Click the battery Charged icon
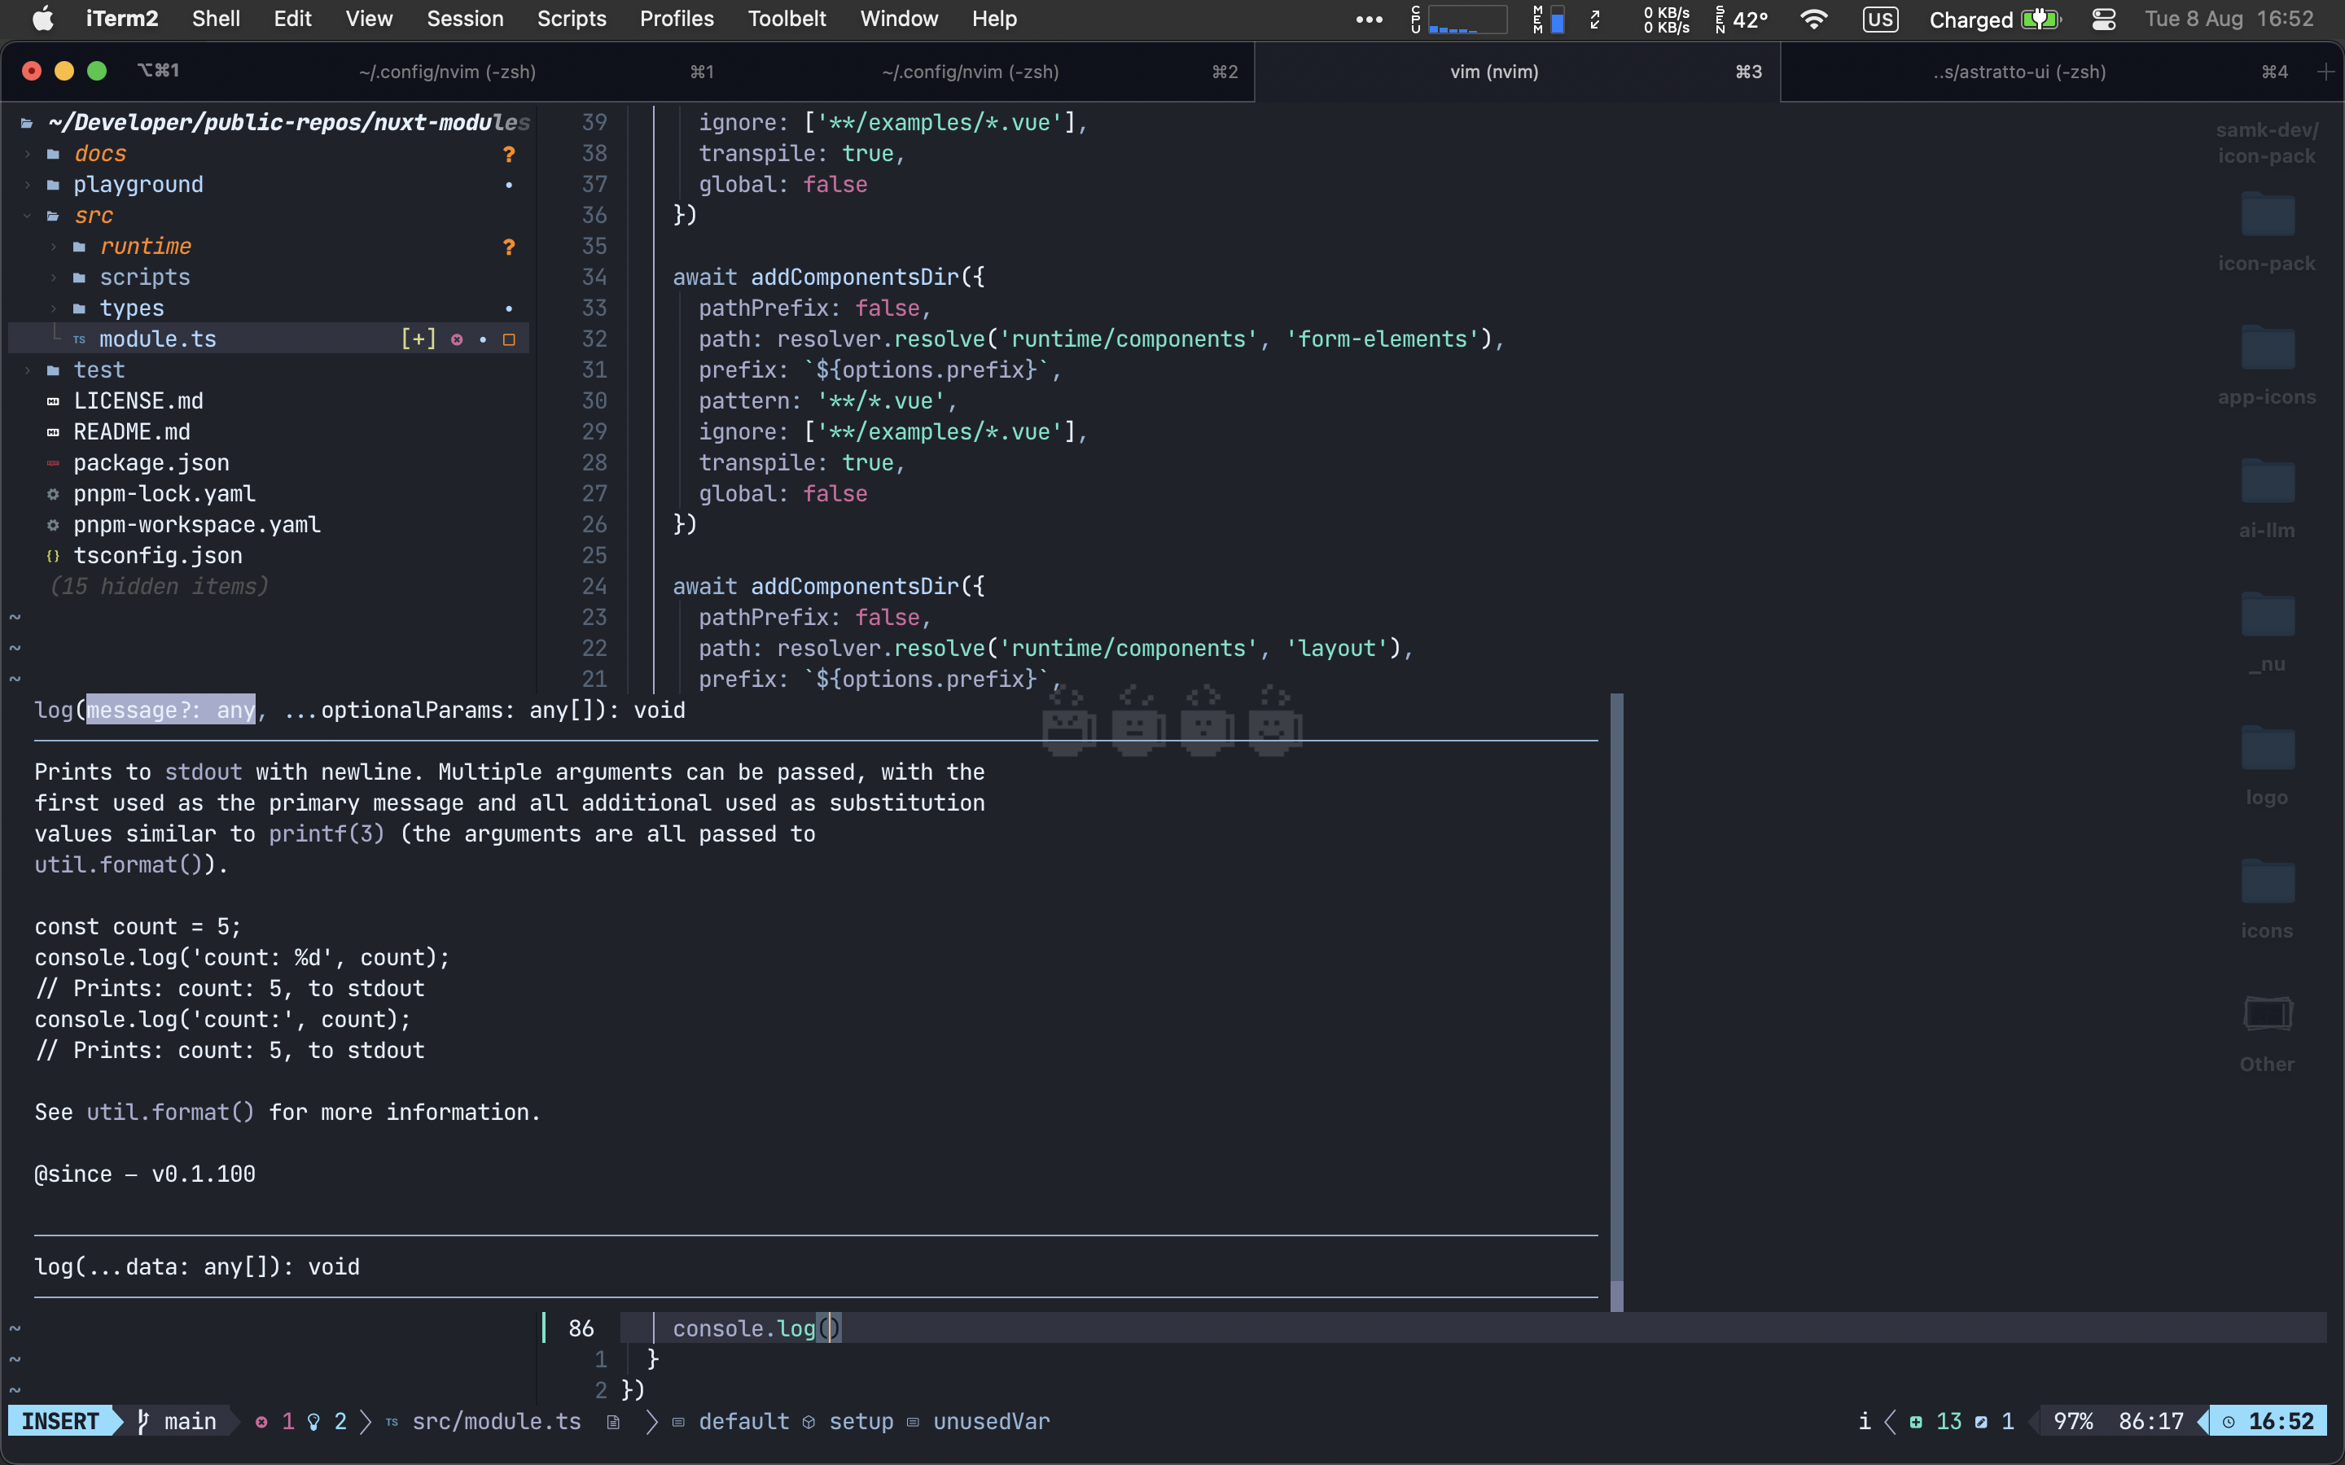Image resolution: width=2345 pixels, height=1465 pixels. pos(2040,20)
